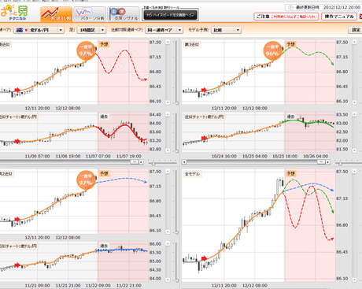Viewport: 362px width, 289px height.
Task: Click the 85.50 price axis value
Action: click(155, 253)
